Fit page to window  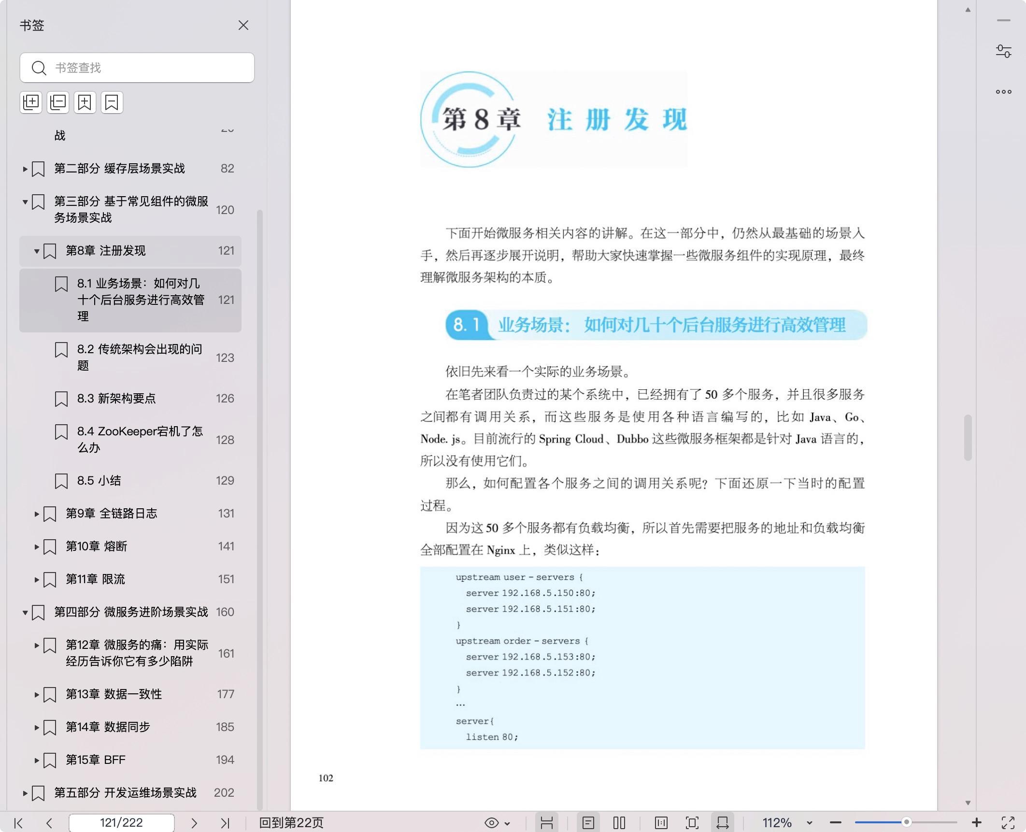point(692,823)
